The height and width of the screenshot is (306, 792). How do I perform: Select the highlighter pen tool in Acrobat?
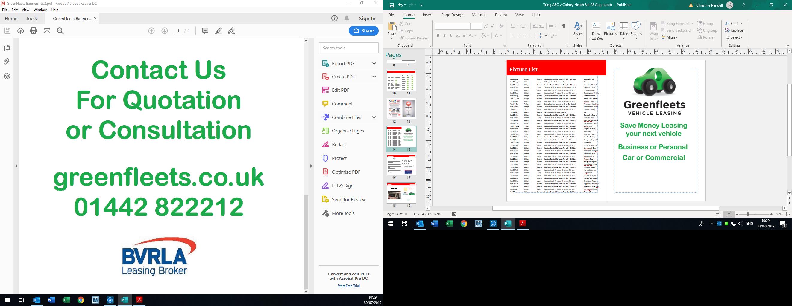click(x=218, y=31)
